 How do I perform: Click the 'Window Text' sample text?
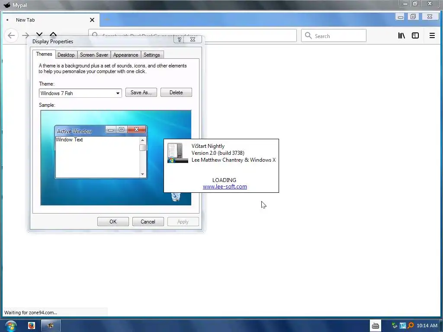[69, 140]
